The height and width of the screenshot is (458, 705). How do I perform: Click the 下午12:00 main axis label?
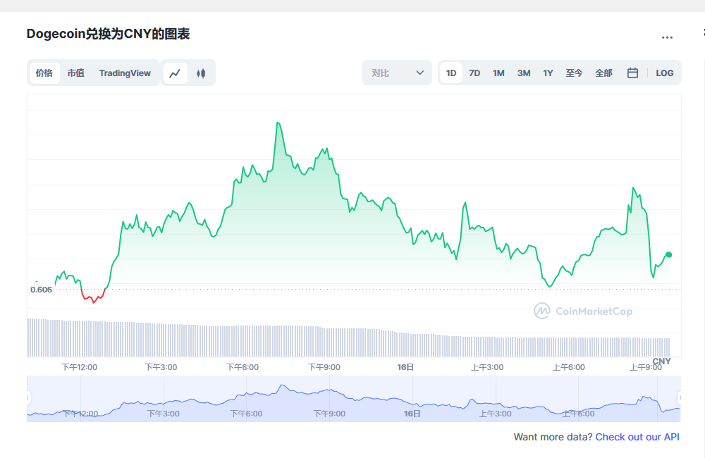coord(79,367)
